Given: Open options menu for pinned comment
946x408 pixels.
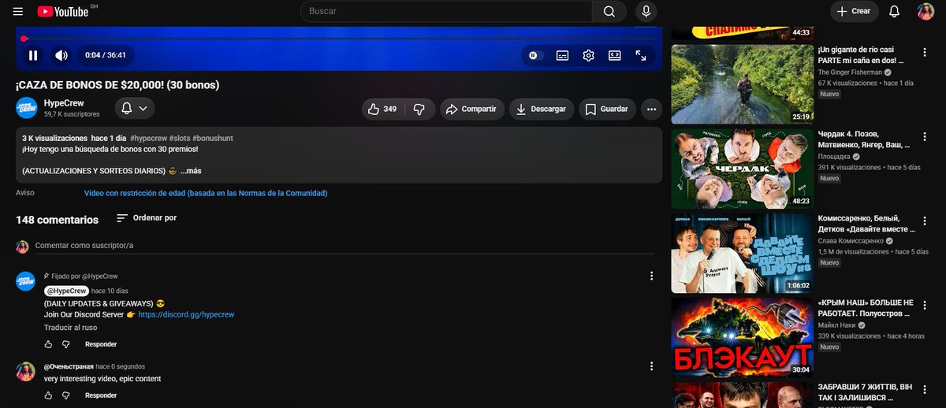Looking at the screenshot, I should coord(651,276).
